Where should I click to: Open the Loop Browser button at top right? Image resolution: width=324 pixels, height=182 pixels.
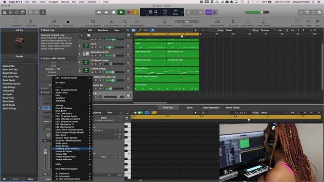(x=313, y=12)
